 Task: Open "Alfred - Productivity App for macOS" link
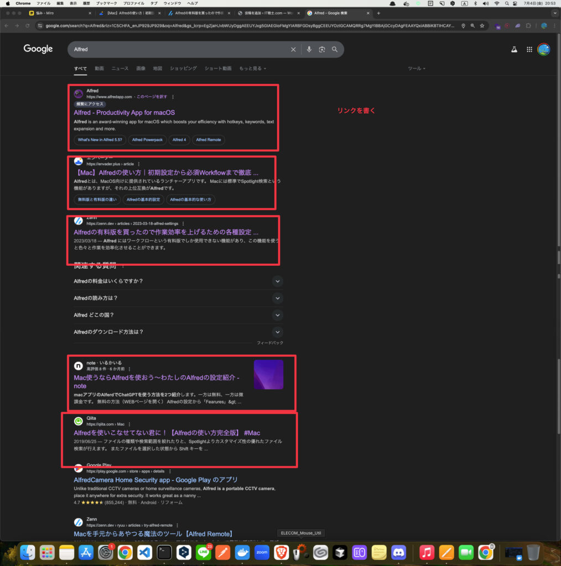(x=124, y=113)
